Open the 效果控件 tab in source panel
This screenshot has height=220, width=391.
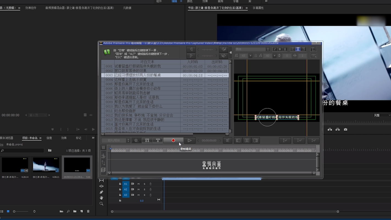(x=31, y=8)
